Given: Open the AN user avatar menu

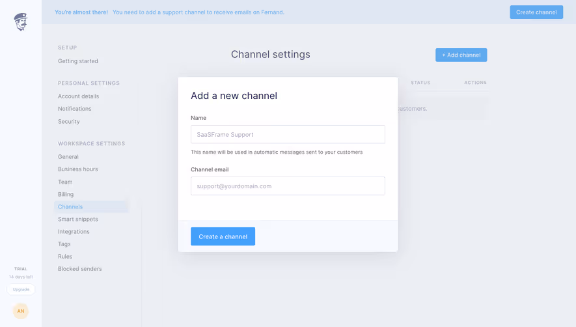Looking at the screenshot, I should 21,311.
